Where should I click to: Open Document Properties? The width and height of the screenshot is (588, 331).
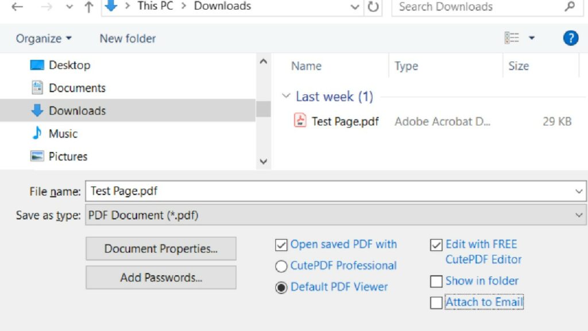pyautogui.click(x=161, y=249)
